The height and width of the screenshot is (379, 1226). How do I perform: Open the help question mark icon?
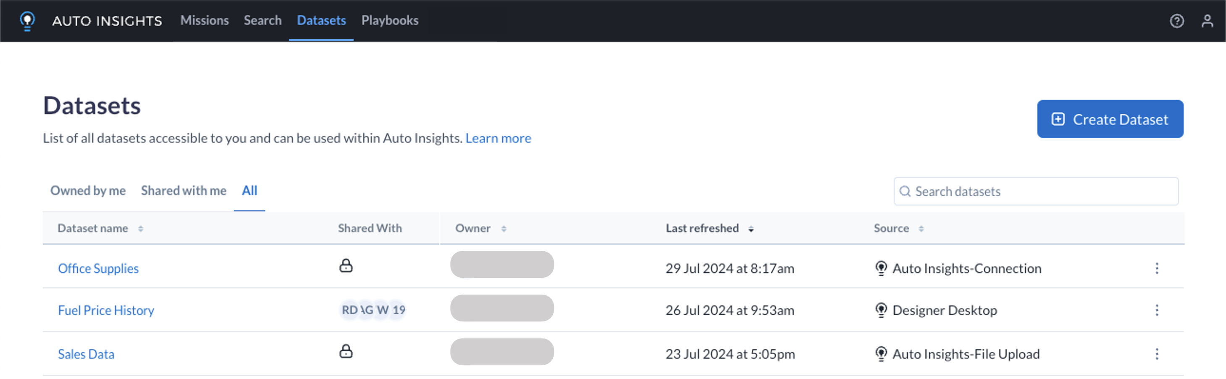(1177, 21)
